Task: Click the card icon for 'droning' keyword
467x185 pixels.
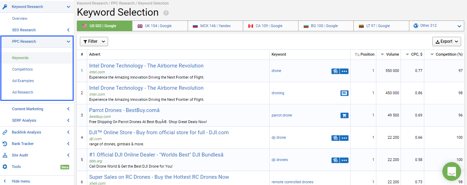Action: pyautogui.click(x=344, y=93)
